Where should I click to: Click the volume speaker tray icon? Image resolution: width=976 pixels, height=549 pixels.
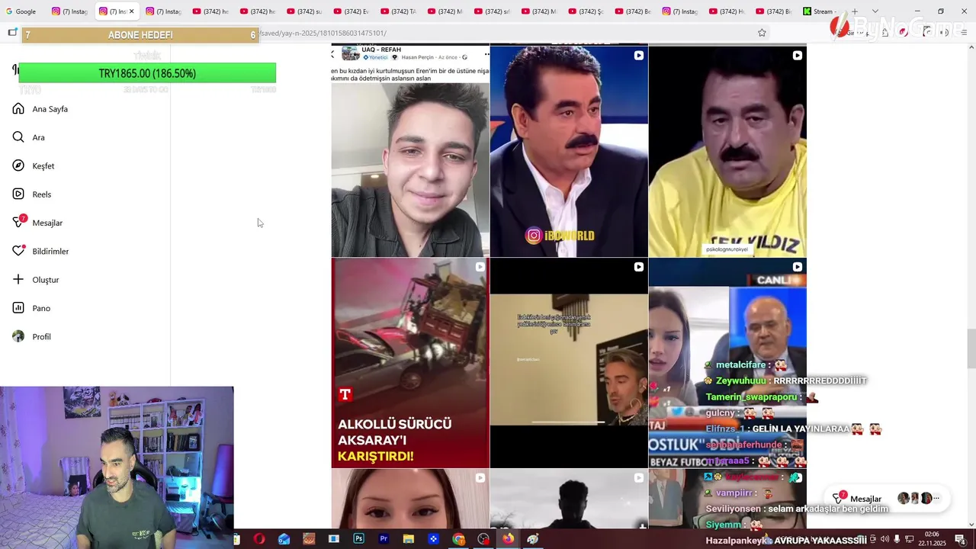point(884,539)
